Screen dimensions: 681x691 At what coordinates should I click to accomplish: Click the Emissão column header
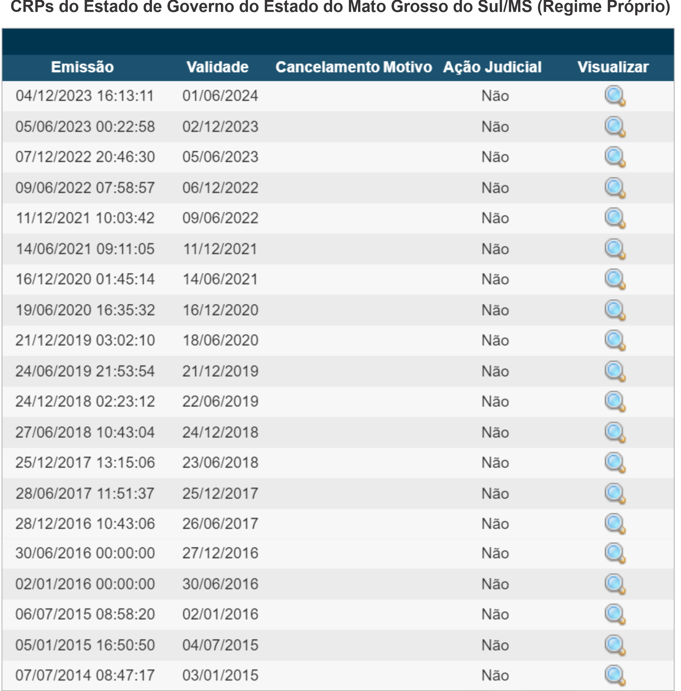pyautogui.click(x=82, y=67)
